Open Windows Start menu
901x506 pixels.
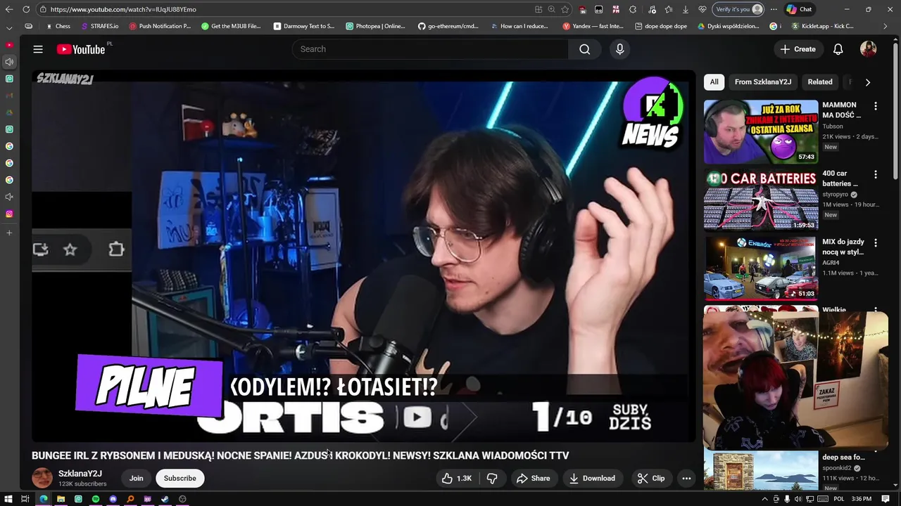[x=8, y=499]
